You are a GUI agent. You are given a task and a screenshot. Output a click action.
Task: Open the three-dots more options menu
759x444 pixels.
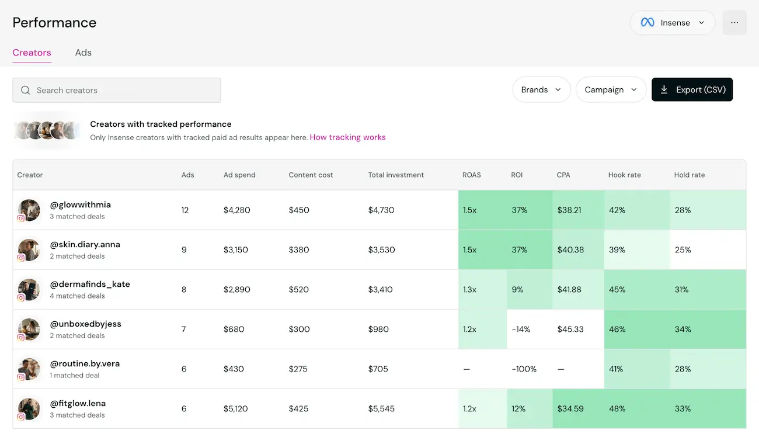pyautogui.click(x=734, y=23)
